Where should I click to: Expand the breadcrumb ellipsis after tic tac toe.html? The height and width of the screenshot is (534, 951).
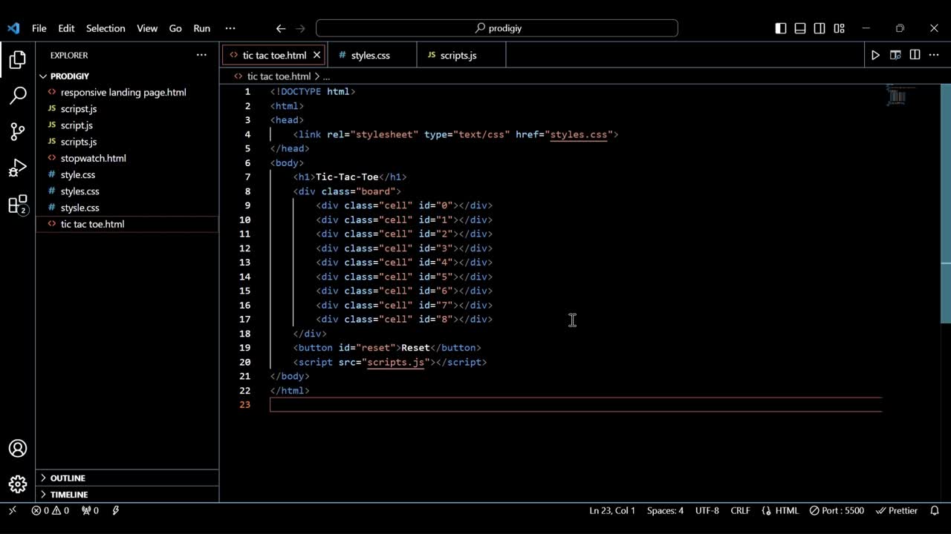[326, 76]
